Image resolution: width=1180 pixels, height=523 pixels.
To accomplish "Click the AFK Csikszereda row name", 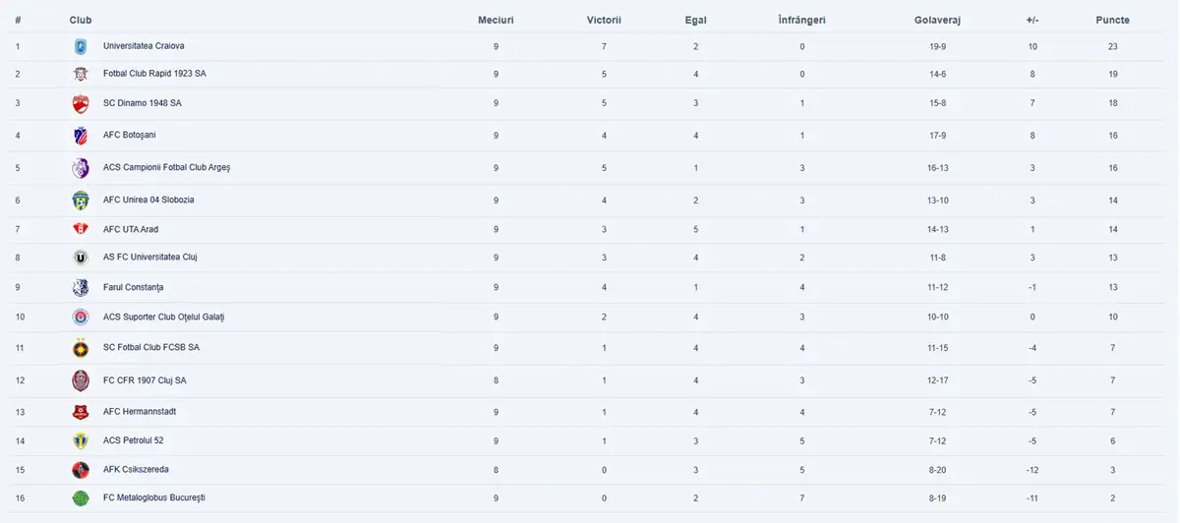I will (136, 470).
